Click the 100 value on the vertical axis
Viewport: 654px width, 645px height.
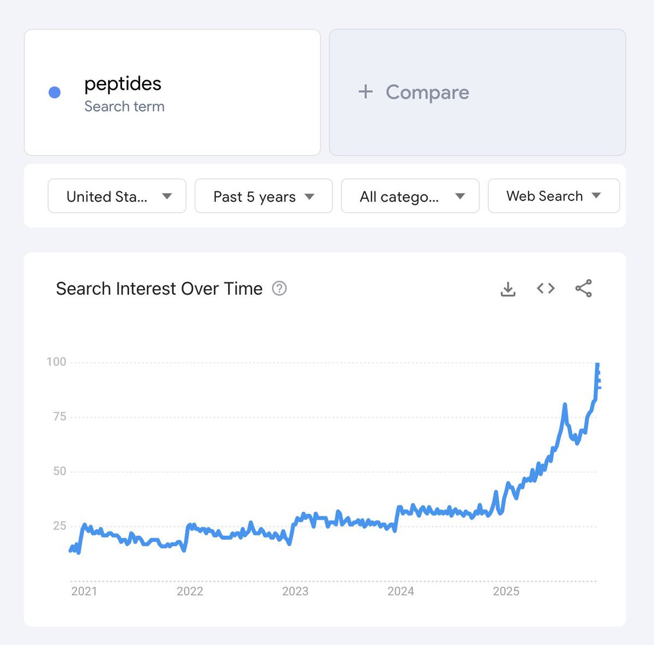coord(56,362)
